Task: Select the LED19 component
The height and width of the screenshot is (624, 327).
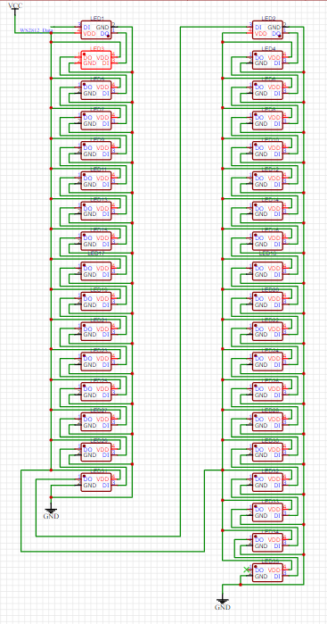Action: click(x=96, y=302)
